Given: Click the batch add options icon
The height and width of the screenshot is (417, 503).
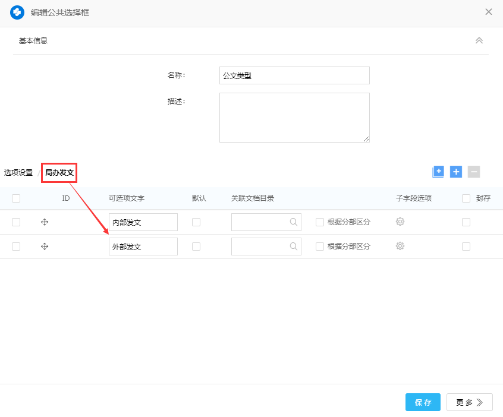Looking at the screenshot, I should point(438,172).
